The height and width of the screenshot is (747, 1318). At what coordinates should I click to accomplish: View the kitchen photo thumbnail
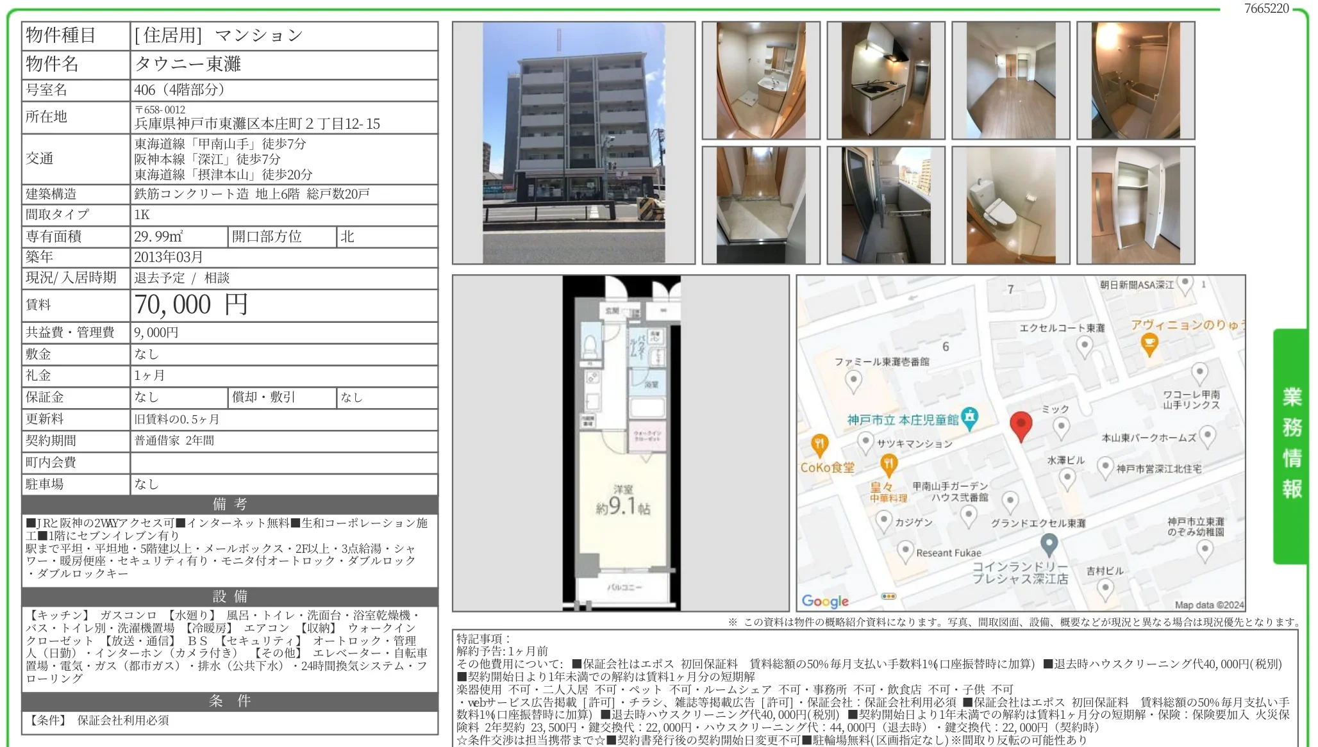(x=885, y=80)
